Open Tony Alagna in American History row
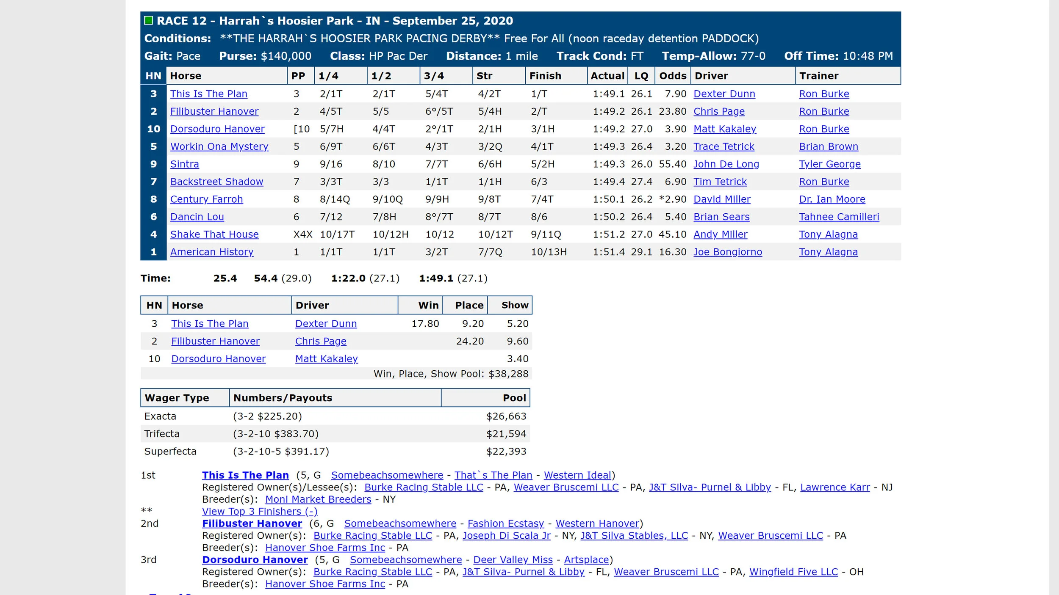Image resolution: width=1059 pixels, height=595 pixels. click(x=828, y=252)
